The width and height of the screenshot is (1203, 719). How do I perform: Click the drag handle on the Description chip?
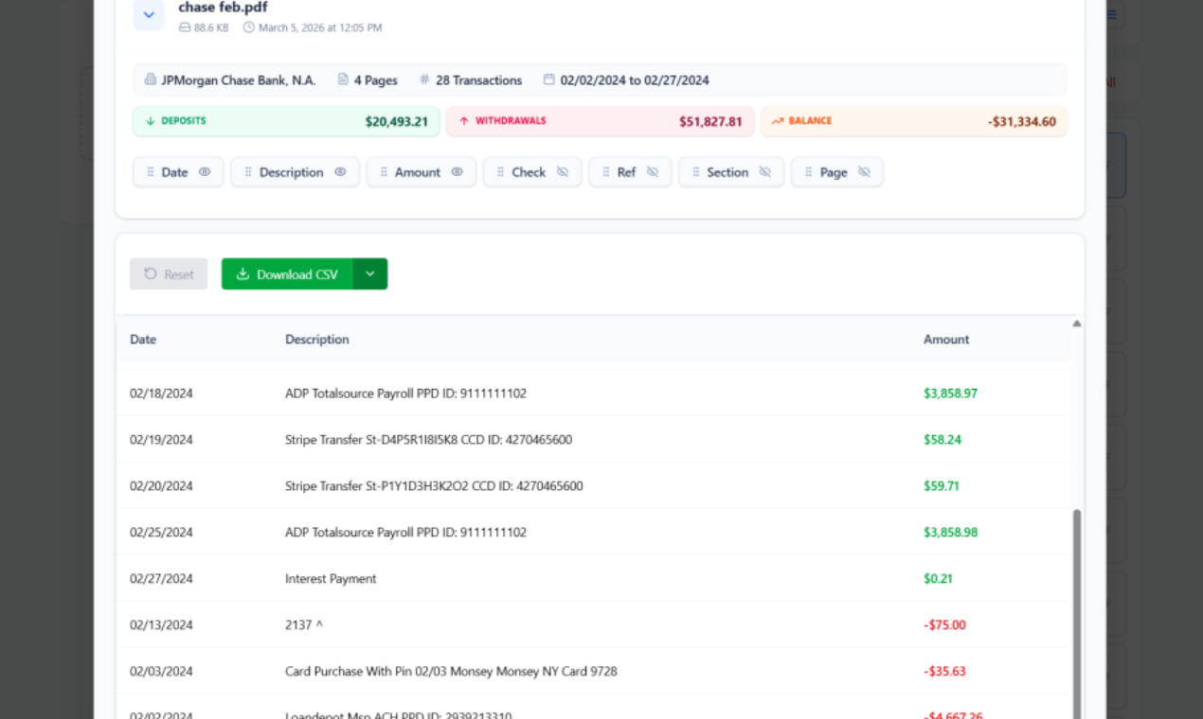pyautogui.click(x=248, y=172)
